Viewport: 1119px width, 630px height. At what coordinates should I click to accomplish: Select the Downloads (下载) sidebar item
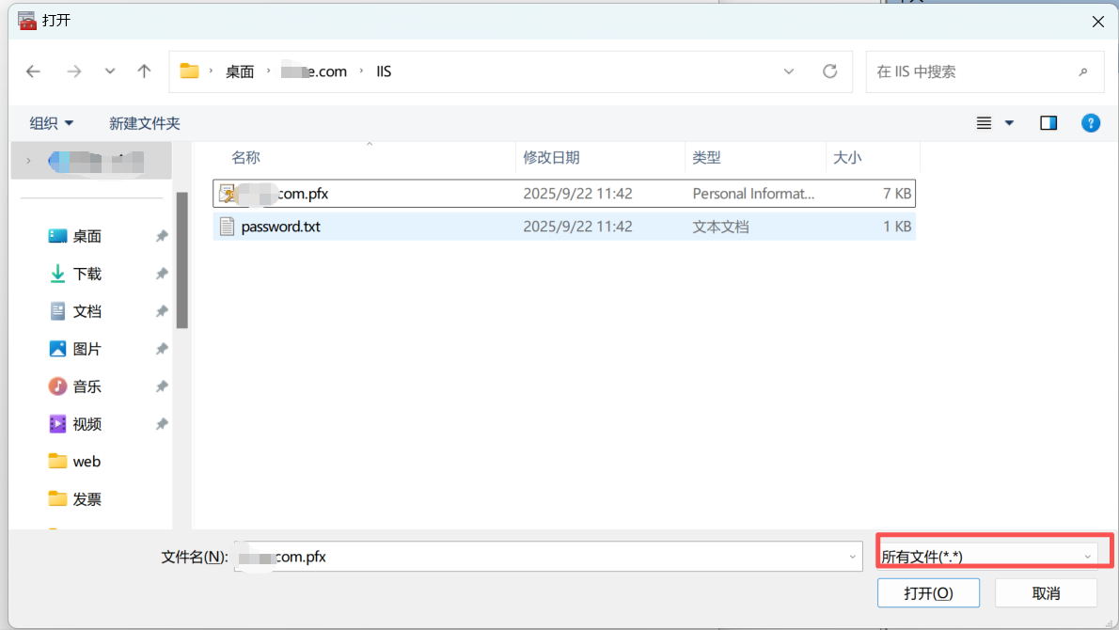point(87,274)
